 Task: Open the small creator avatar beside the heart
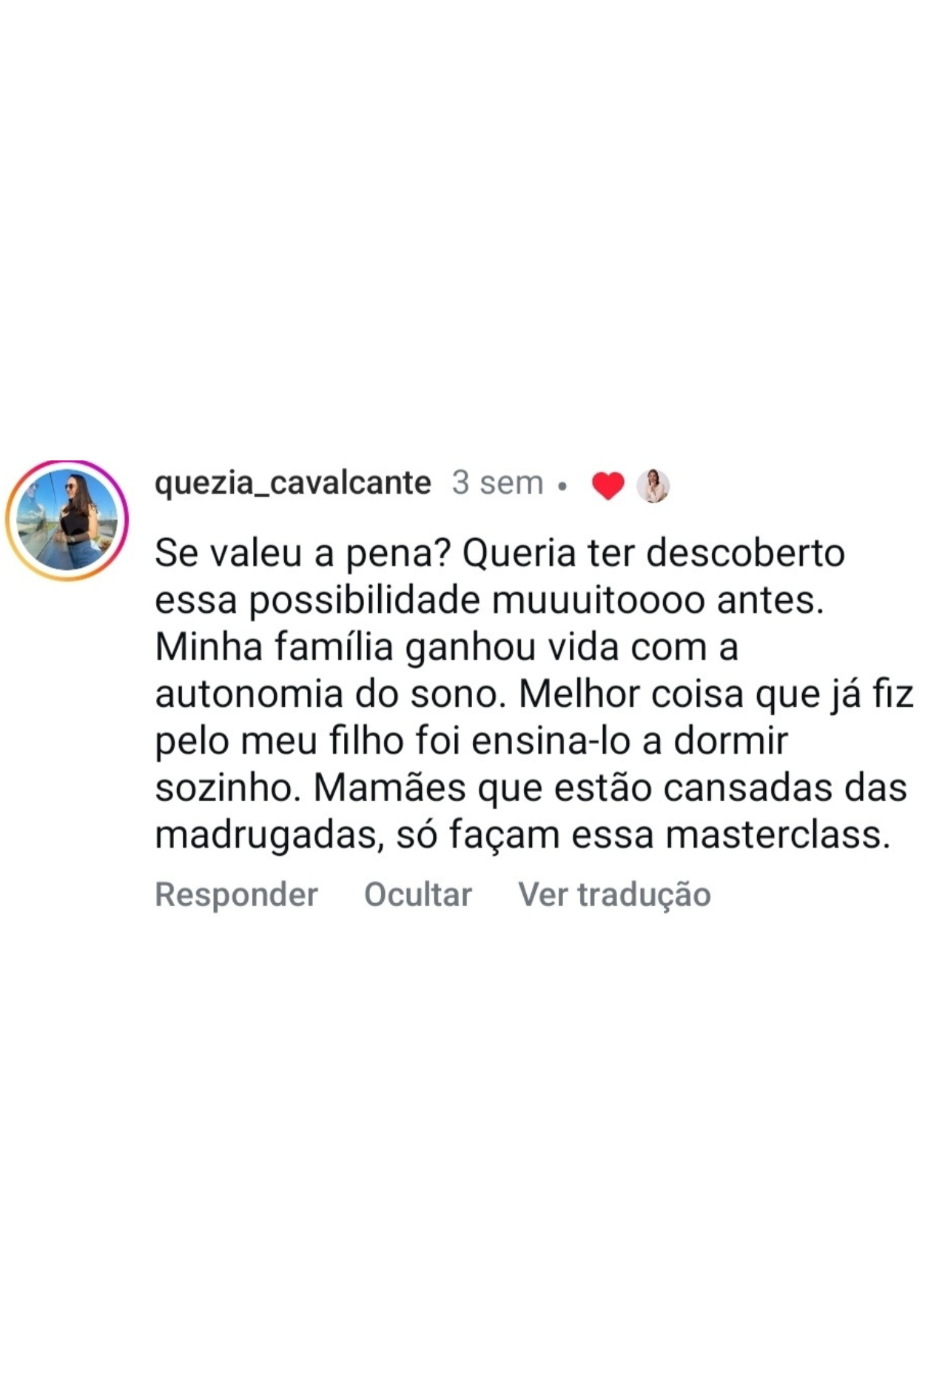[x=653, y=486]
